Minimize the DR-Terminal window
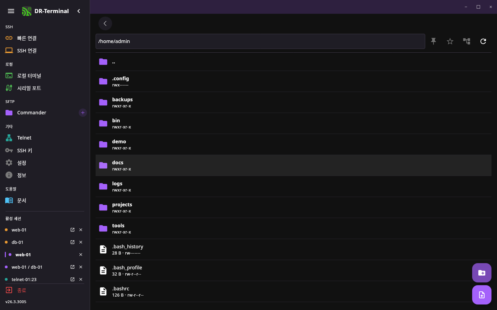 [466, 7]
